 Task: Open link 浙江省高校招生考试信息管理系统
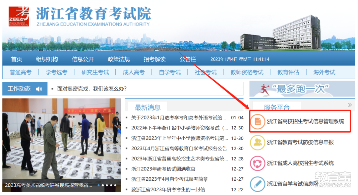point(305,121)
